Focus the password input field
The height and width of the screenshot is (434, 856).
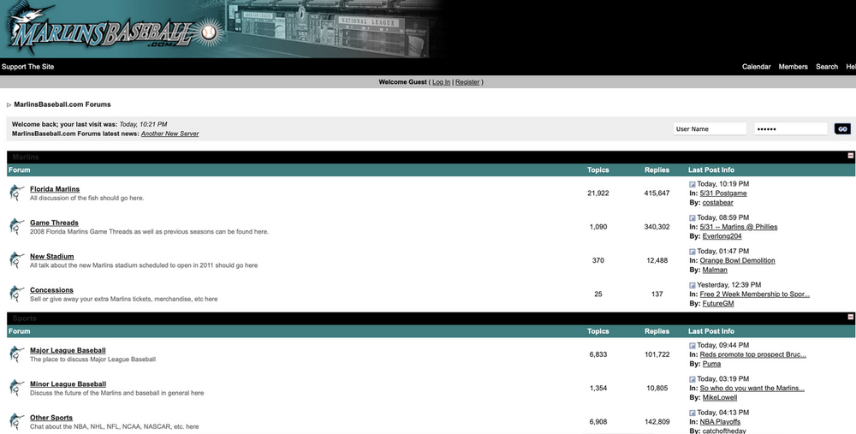point(790,129)
